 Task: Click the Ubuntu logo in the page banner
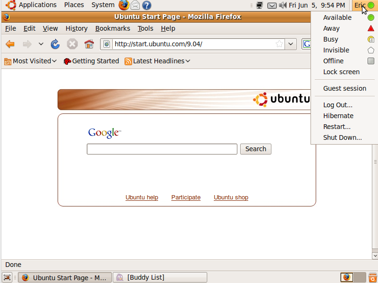tap(281, 99)
